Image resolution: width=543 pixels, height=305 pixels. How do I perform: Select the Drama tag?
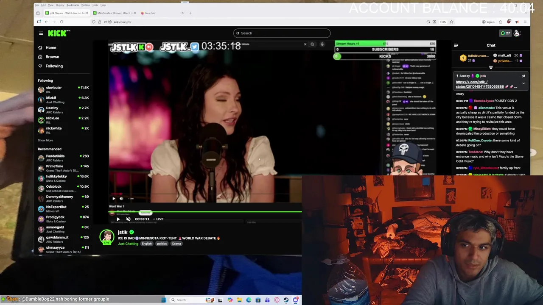(176, 244)
